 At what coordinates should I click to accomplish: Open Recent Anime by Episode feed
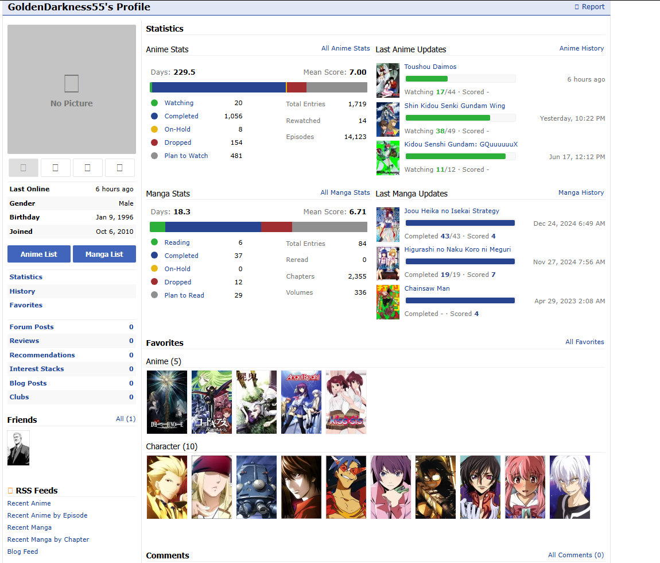(x=48, y=515)
